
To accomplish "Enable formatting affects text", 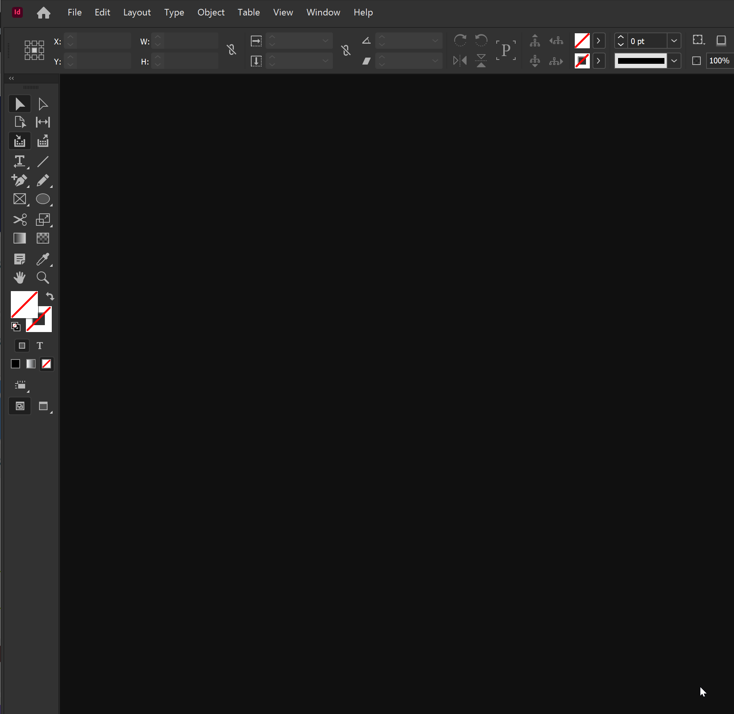I will click(x=40, y=346).
